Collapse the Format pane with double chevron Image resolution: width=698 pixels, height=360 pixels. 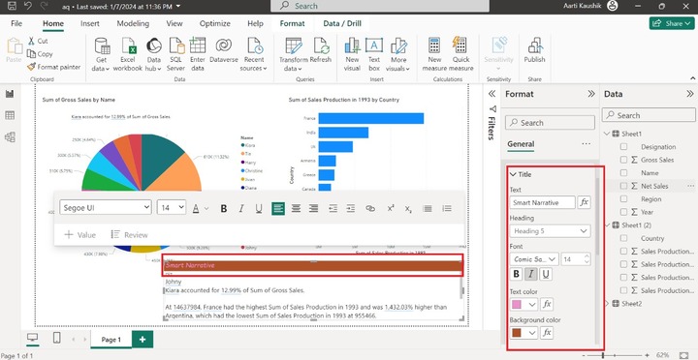[x=591, y=94]
